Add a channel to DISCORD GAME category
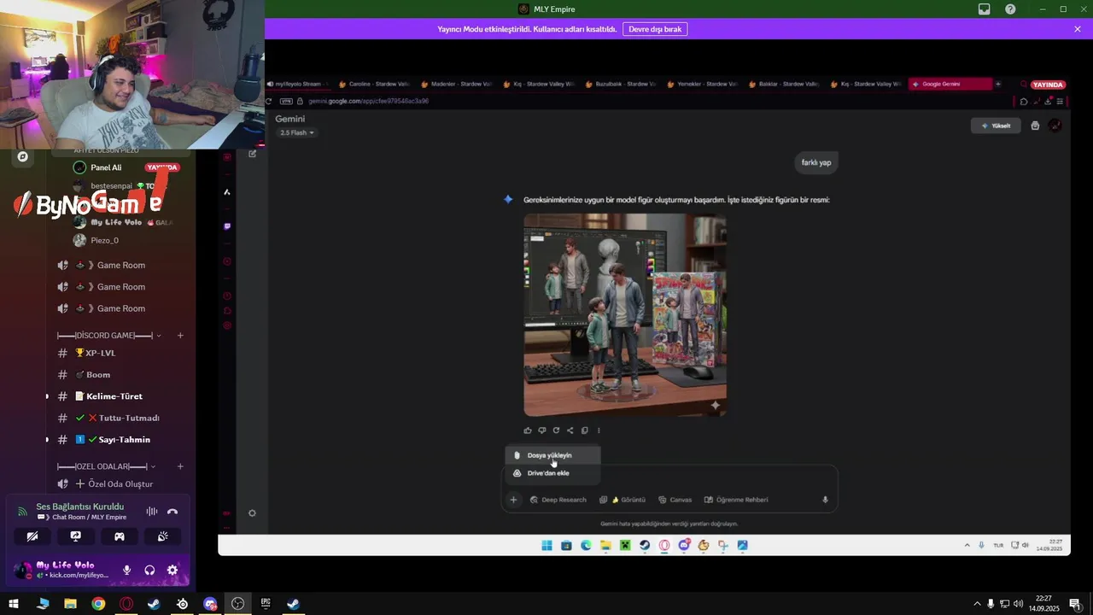This screenshot has width=1093, height=615. pyautogui.click(x=180, y=336)
